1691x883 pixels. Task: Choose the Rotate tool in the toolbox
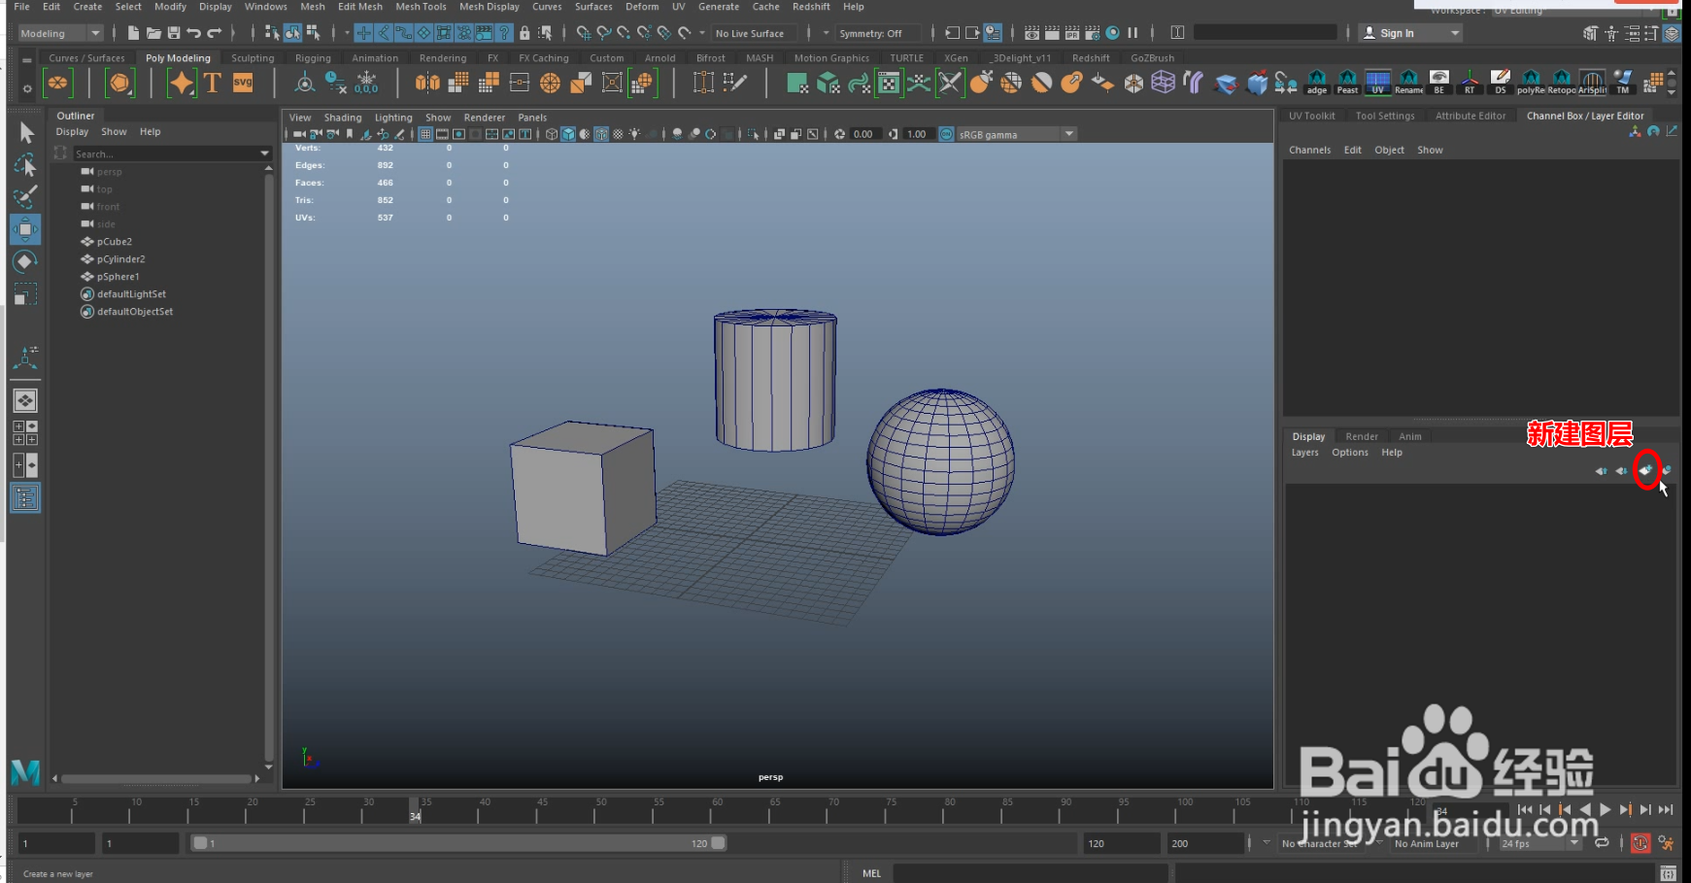point(26,261)
